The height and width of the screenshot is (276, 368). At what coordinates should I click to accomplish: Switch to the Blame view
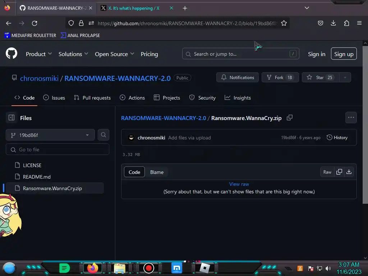(x=157, y=172)
